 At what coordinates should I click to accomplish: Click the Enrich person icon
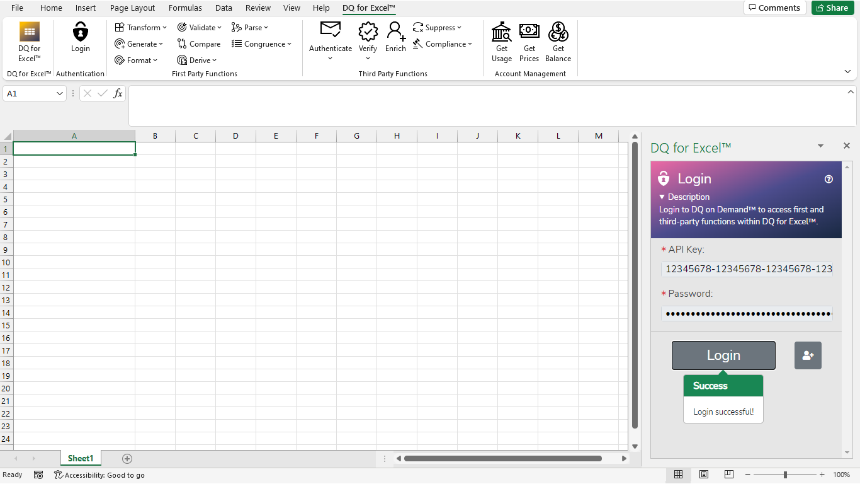(x=395, y=32)
